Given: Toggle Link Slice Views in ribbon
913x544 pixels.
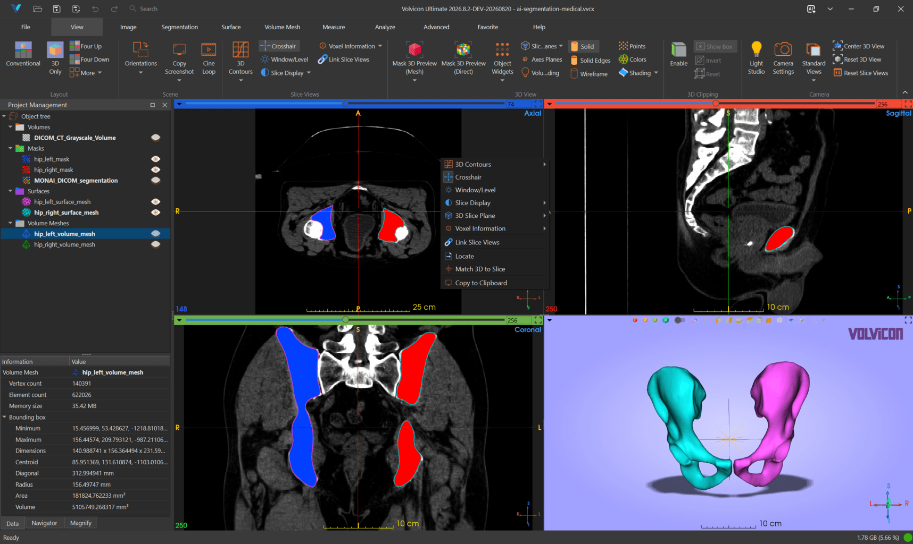Looking at the screenshot, I should (x=344, y=59).
